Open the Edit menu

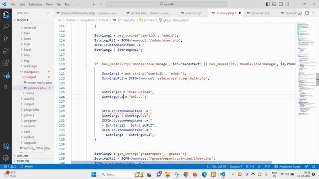[22, 4]
